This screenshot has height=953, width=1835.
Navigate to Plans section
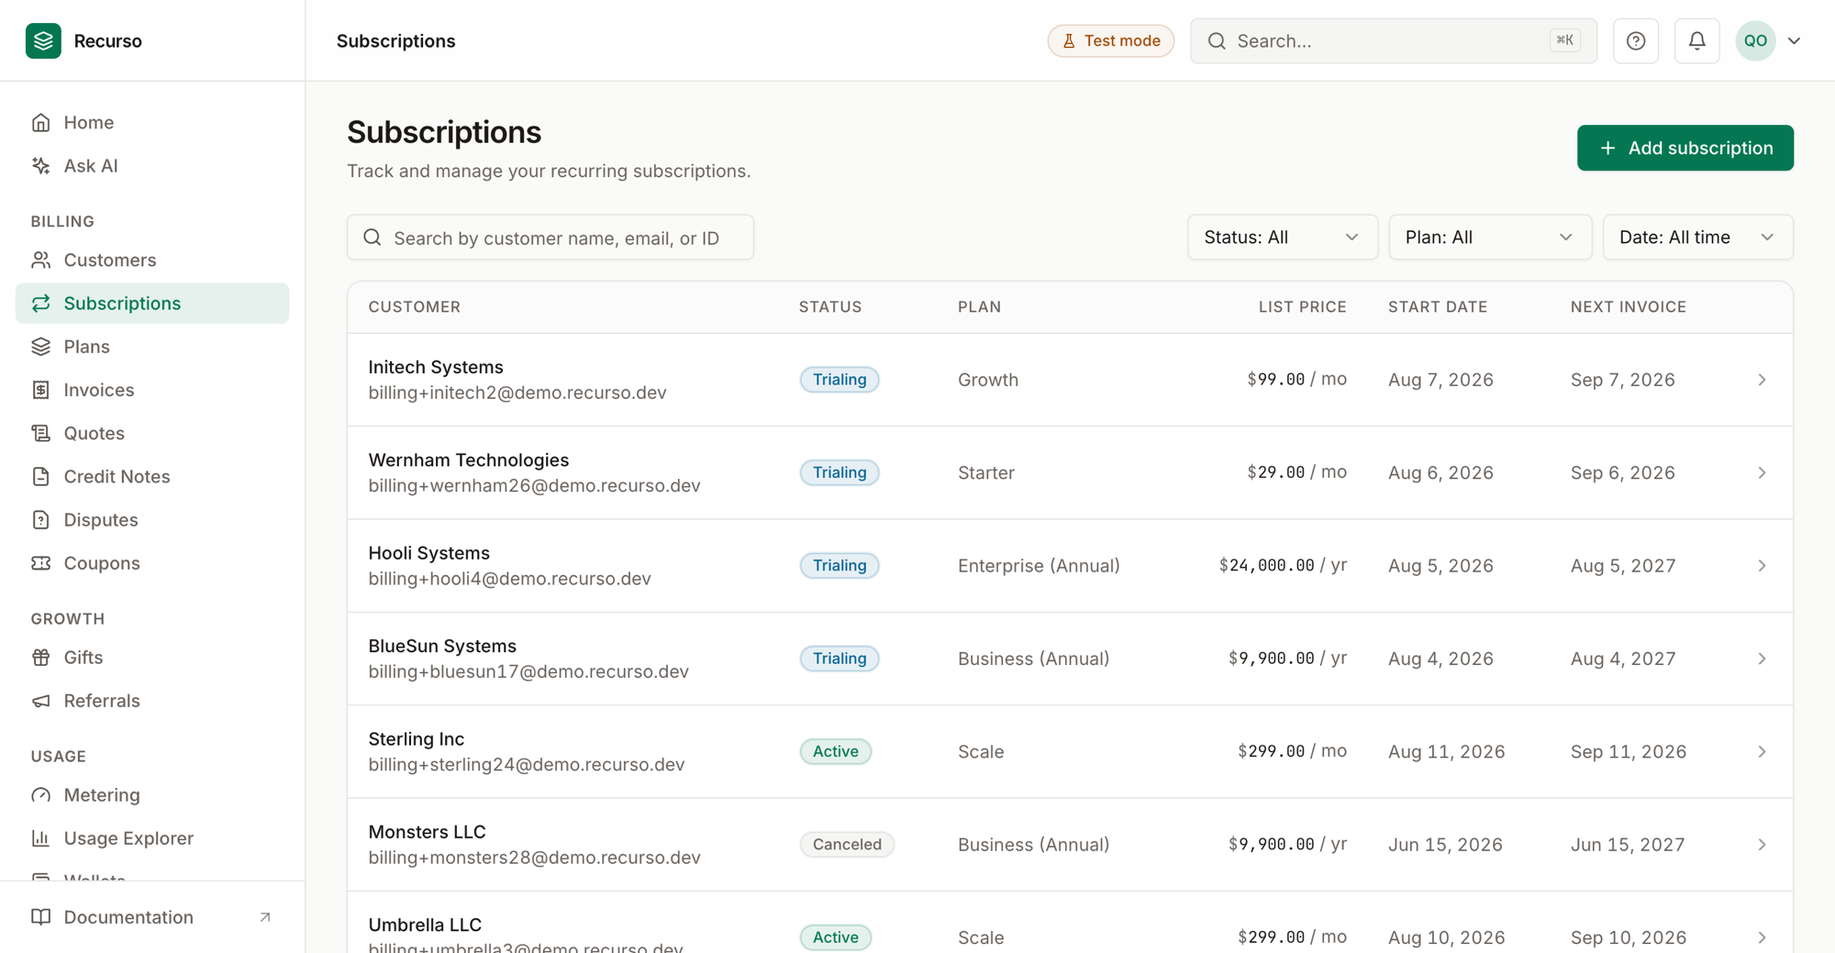click(152, 346)
